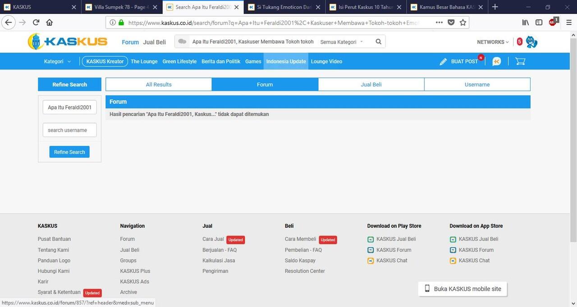The image size is (577, 307).
Task: Open Indonesia Update link
Action: pyautogui.click(x=286, y=62)
